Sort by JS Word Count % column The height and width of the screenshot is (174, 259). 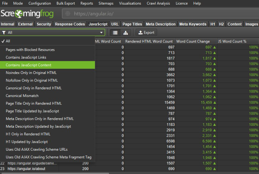tap(238, 41)
